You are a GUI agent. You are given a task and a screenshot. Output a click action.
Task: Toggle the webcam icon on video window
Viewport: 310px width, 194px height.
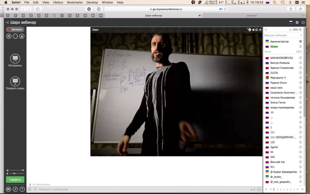[250, 30]
